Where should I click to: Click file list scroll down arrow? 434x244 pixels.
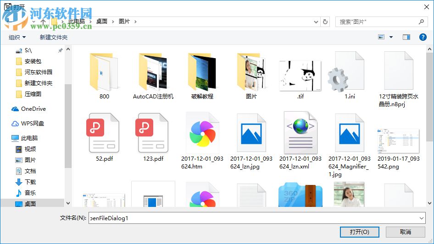(429, 203)
